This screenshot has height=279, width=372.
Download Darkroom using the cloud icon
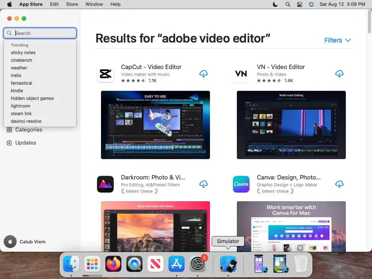203,184
